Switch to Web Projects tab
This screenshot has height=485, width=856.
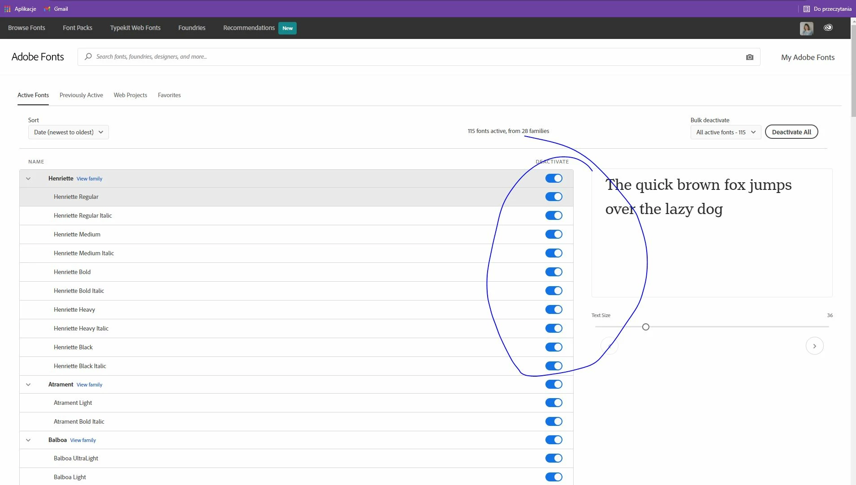[x=130, y=95]
